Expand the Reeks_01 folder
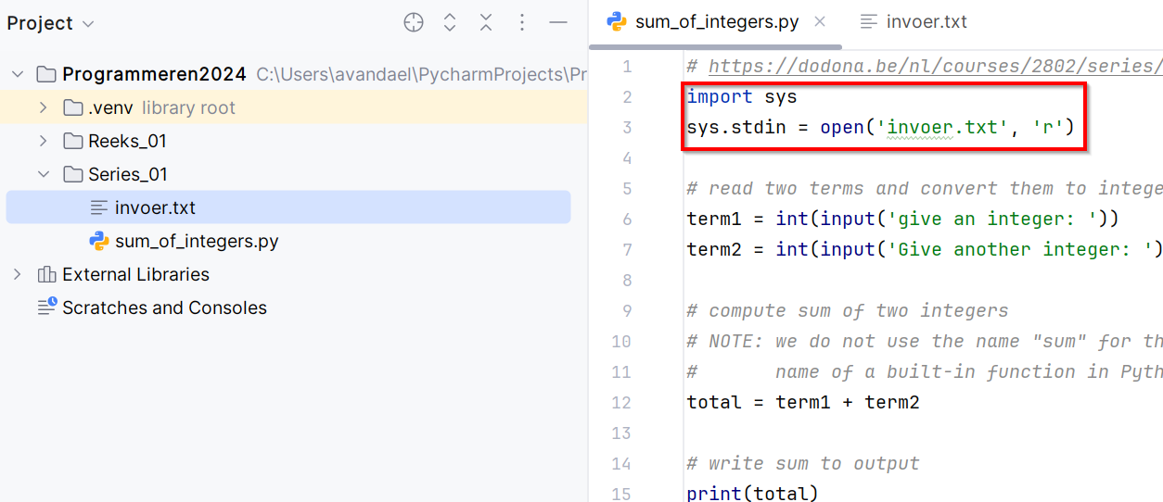Screen dimensions: 1163x502 (x=43, y=142)
